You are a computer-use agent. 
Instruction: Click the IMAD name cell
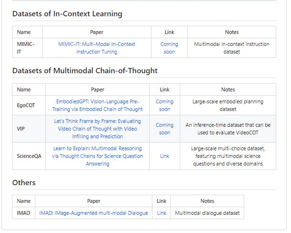pyautogui.click(x=23, y=213)
